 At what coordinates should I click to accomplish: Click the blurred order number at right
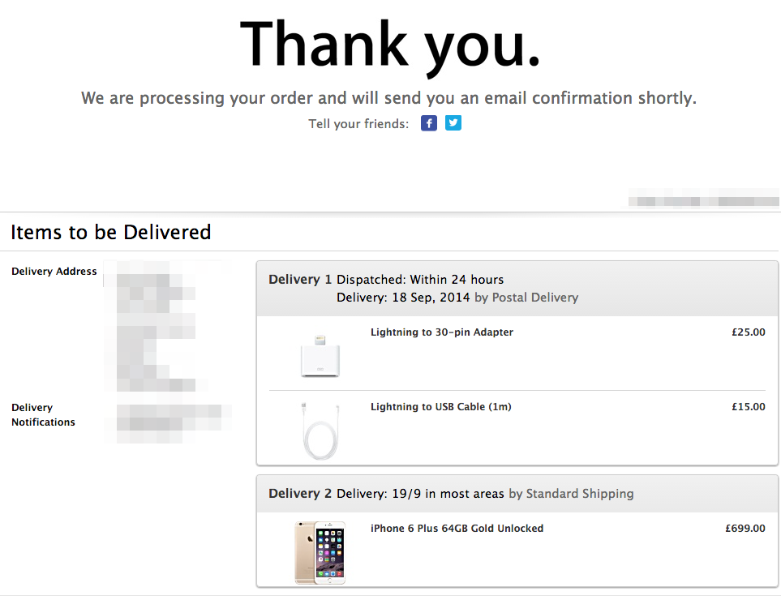pos(704,197)
